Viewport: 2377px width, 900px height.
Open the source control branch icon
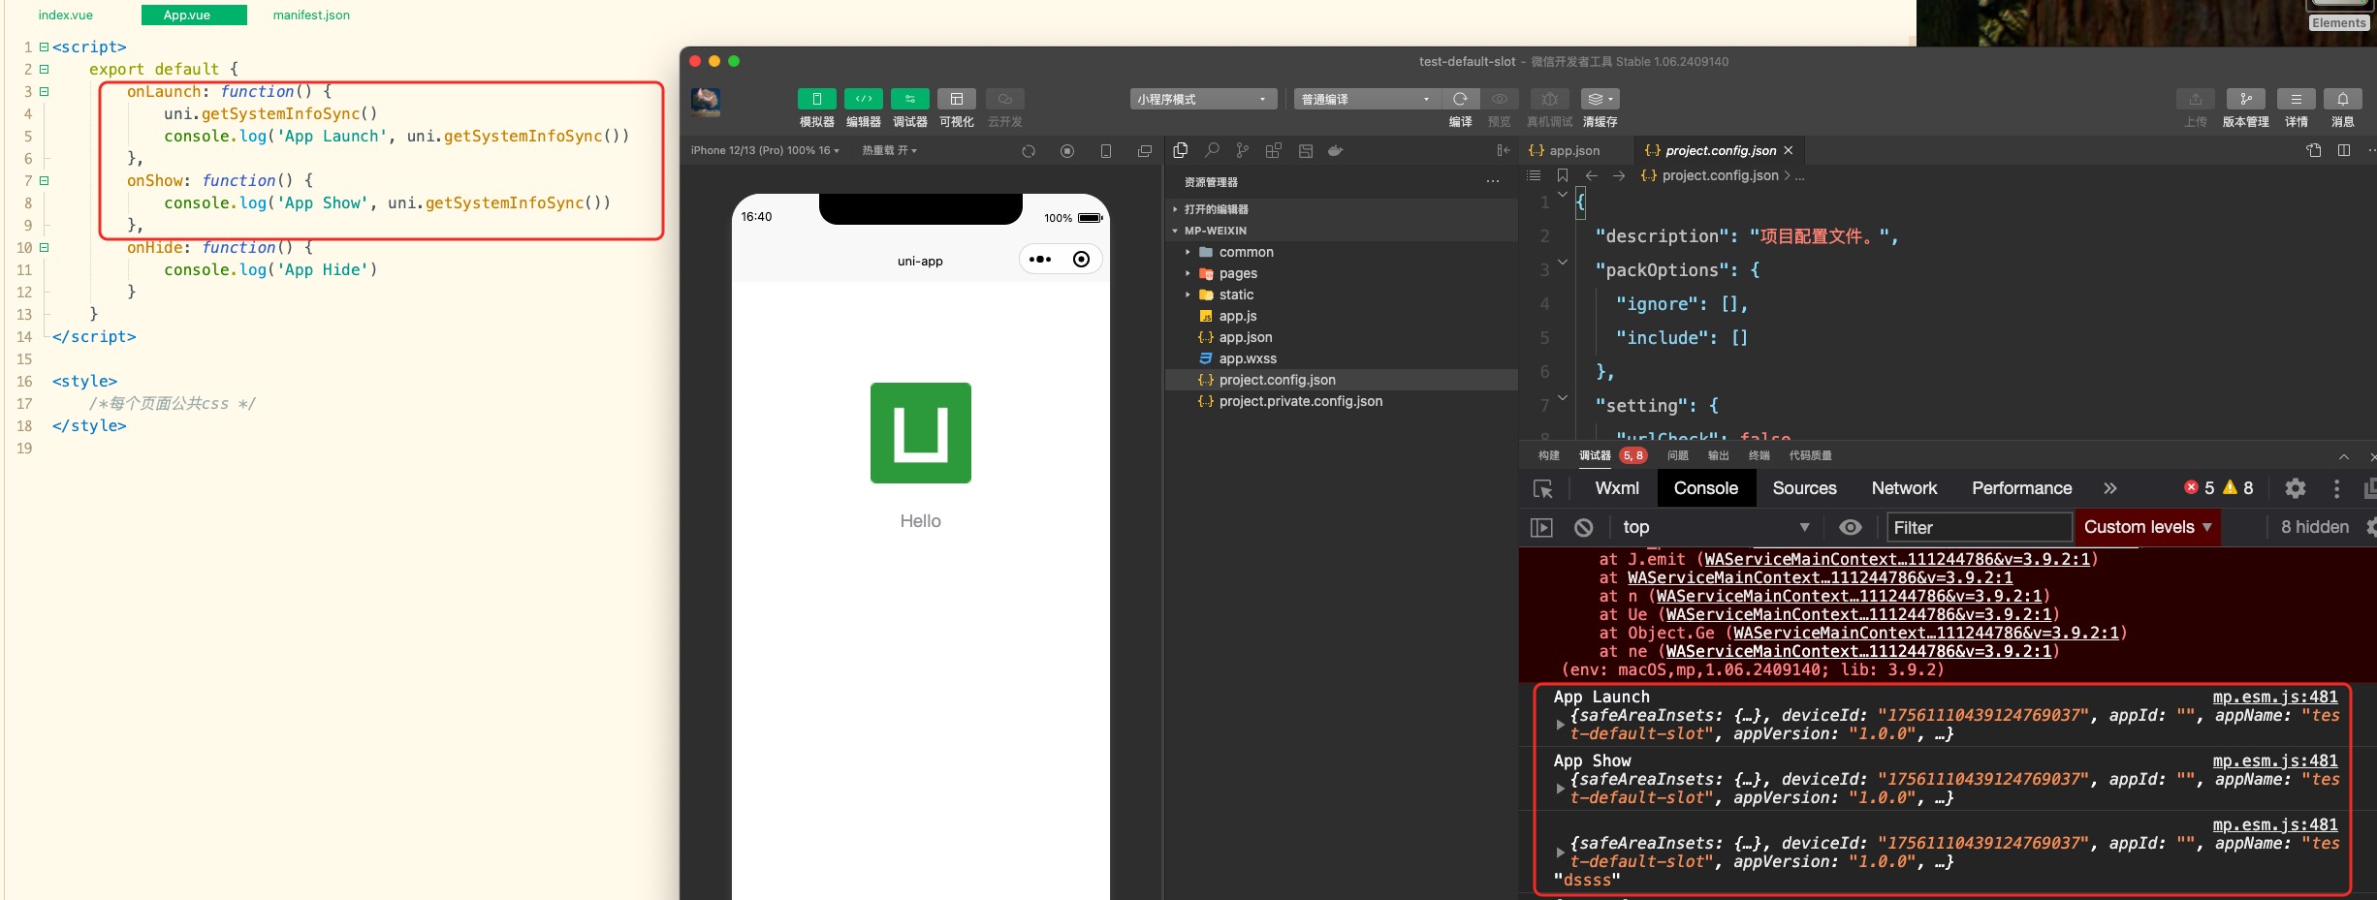(1242, 150)
